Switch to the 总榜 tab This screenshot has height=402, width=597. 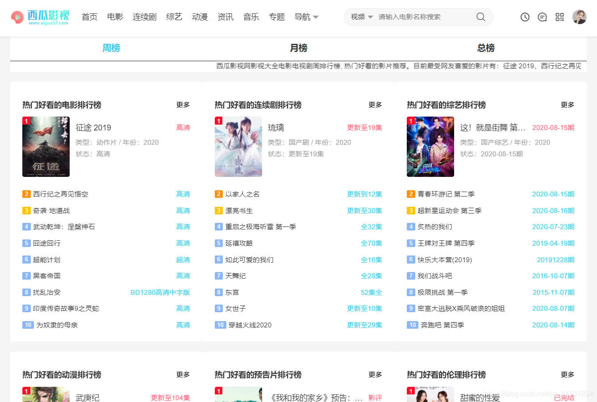tap(486, 48)
